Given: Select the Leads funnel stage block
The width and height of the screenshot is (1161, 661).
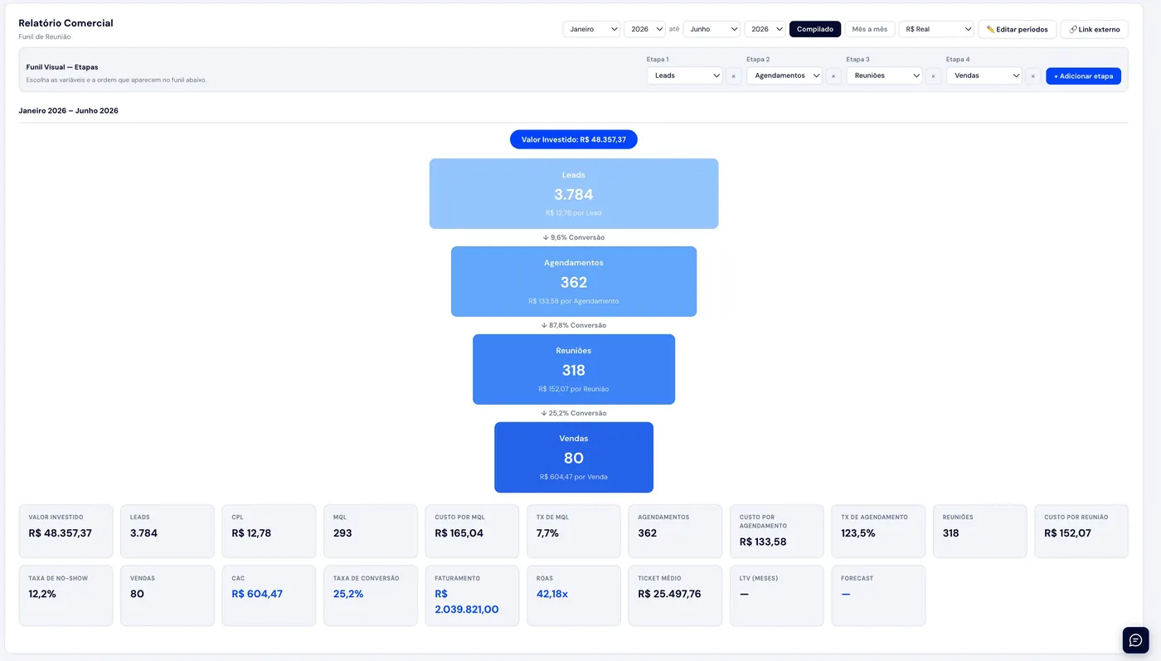Looking at the screenshot, I should pos(574,193).
